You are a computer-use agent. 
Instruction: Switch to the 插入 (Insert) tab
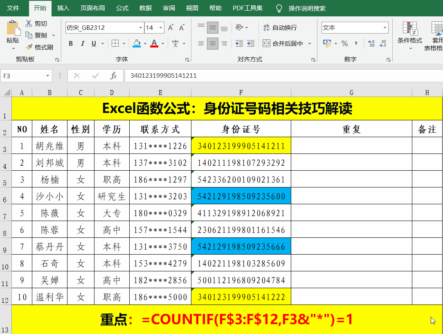click(63, 8)
